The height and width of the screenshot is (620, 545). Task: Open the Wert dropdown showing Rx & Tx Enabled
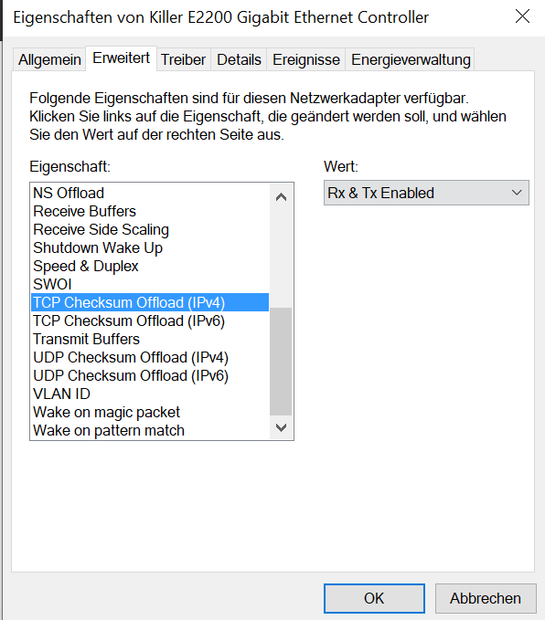click(426, 193)
